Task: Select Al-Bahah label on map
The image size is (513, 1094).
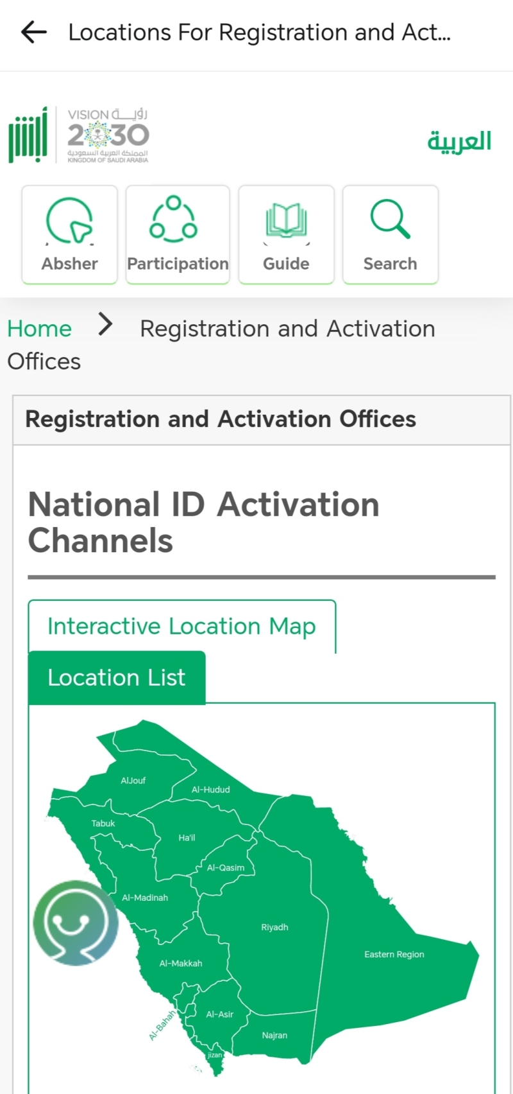Action: (x=162, y=1025)
